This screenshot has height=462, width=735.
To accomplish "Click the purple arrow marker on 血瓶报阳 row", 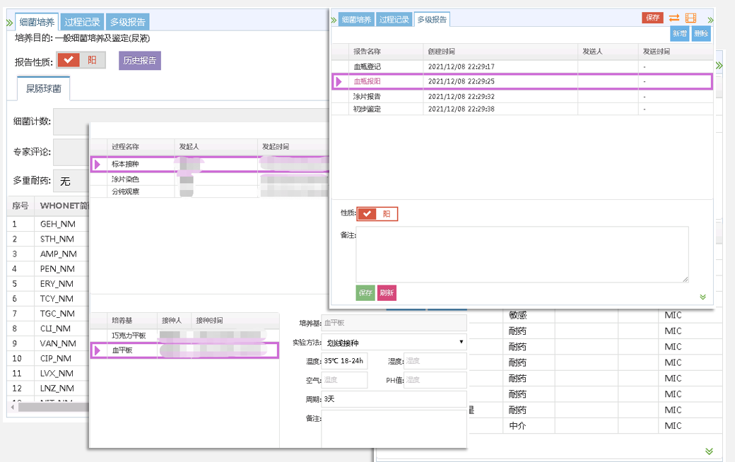I will (339, 81).
